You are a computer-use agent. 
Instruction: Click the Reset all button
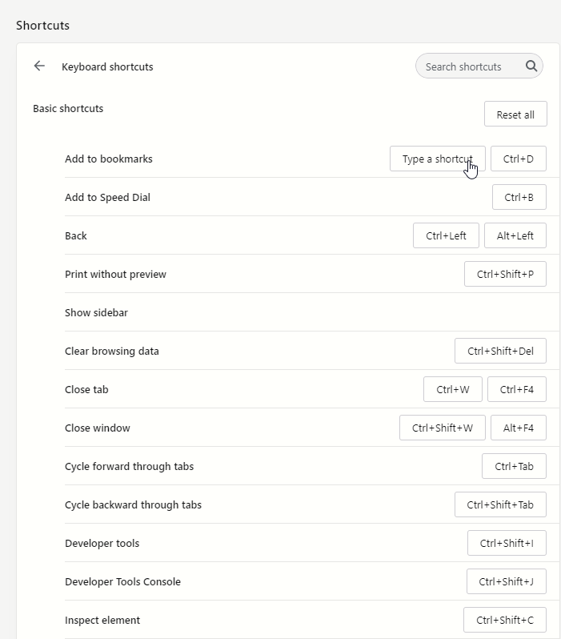pyautogui.click(x=515, y=114)
